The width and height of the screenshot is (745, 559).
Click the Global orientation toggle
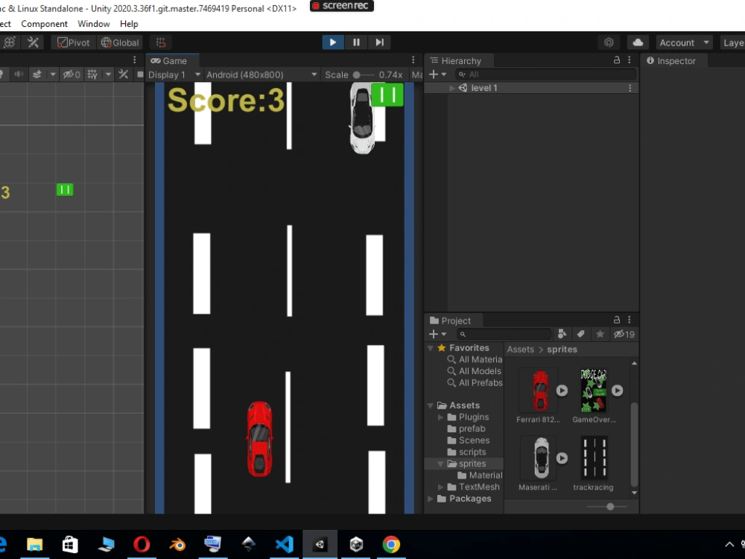(119, 42)
